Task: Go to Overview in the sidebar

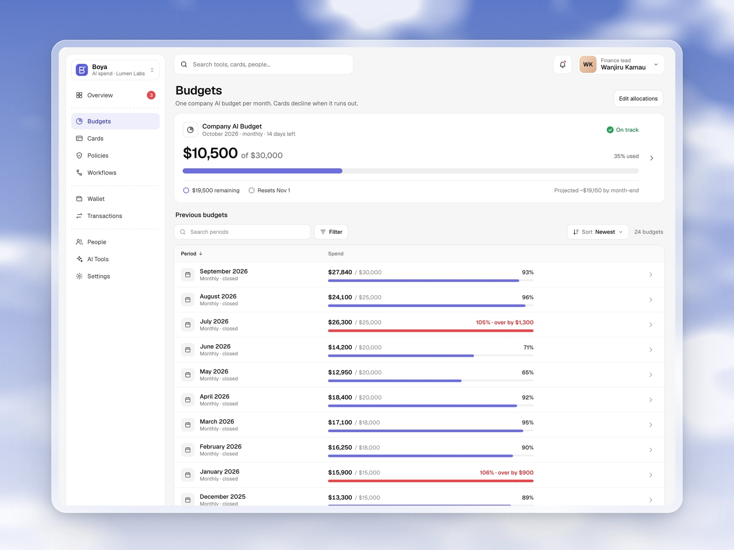Action: coord(116,95)
